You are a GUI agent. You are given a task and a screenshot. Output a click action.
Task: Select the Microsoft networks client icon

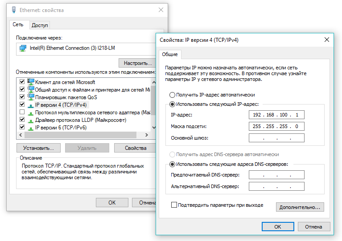tap(31, 82)
